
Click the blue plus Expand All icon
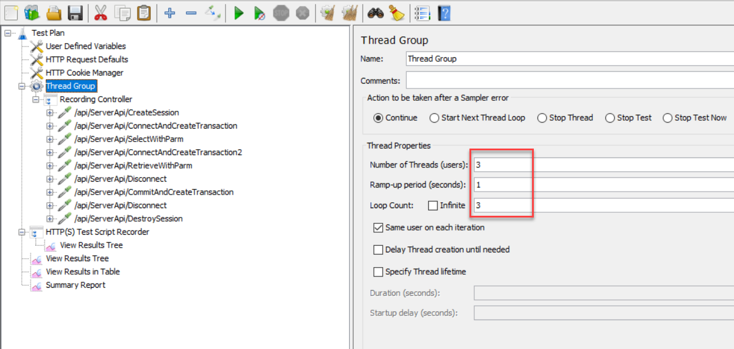170,13
